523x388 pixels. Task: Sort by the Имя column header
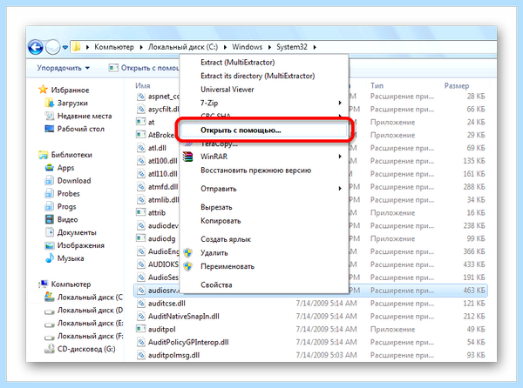point(142,85)
